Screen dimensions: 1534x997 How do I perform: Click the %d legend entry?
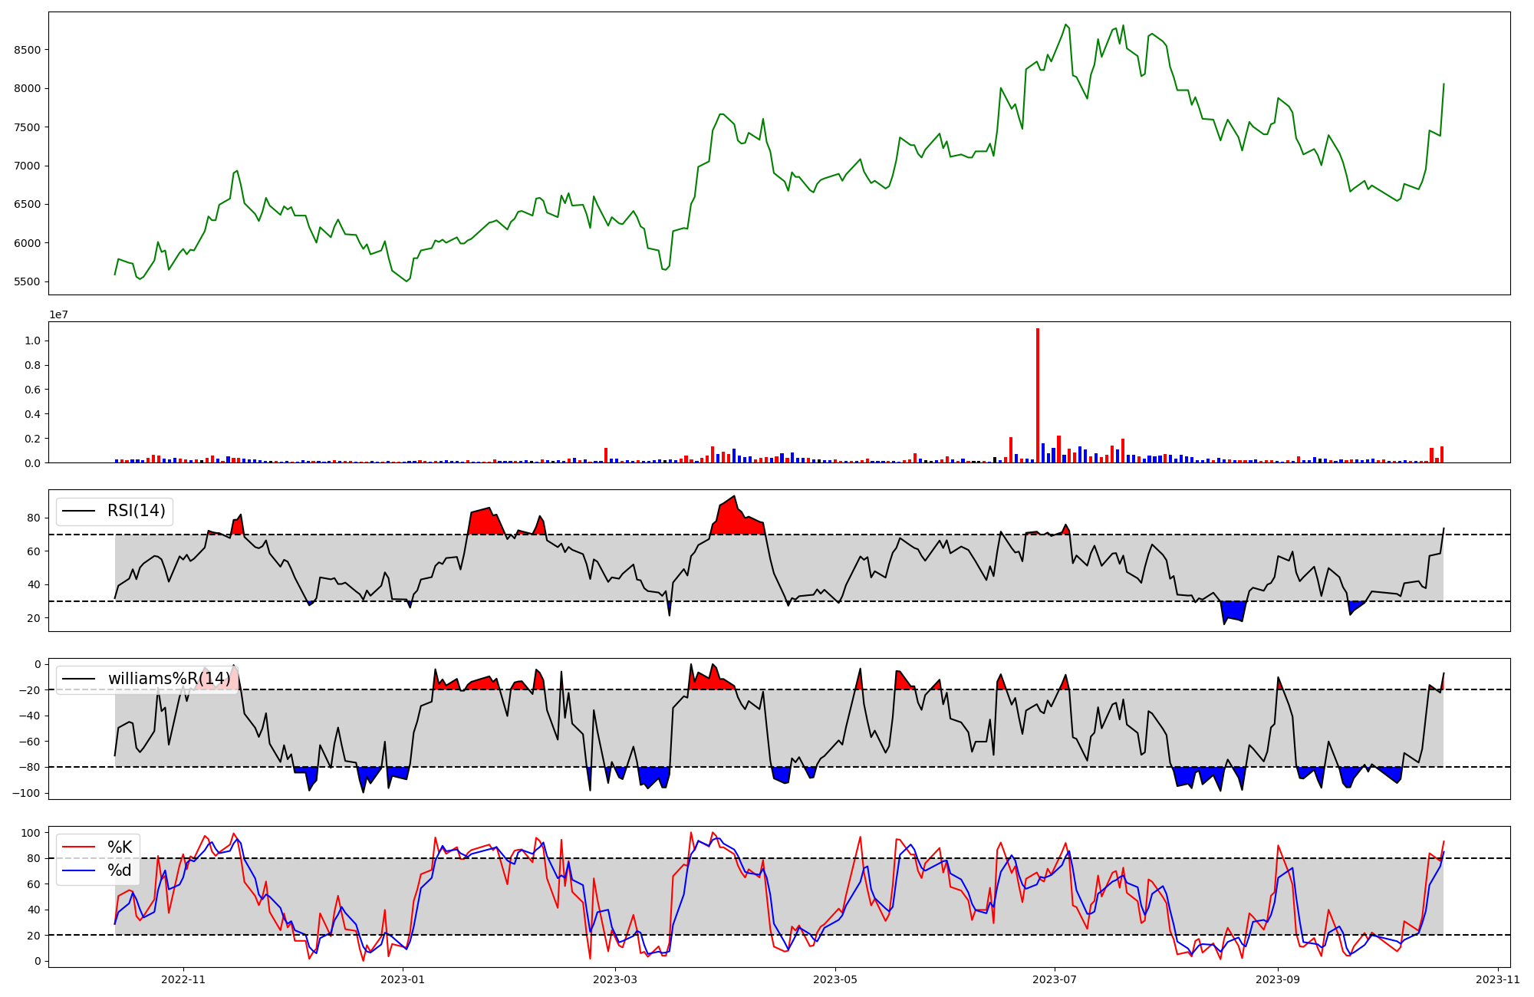pyautogui.click(x=119, y=870)
